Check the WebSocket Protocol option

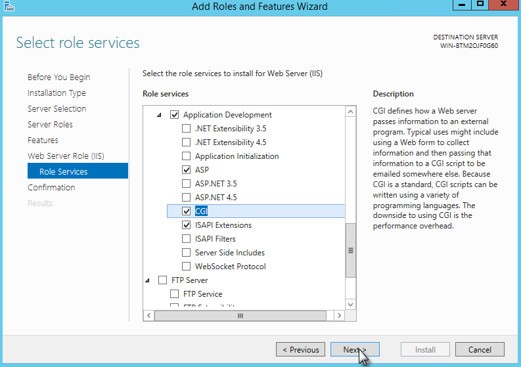(x=187, y=267)
